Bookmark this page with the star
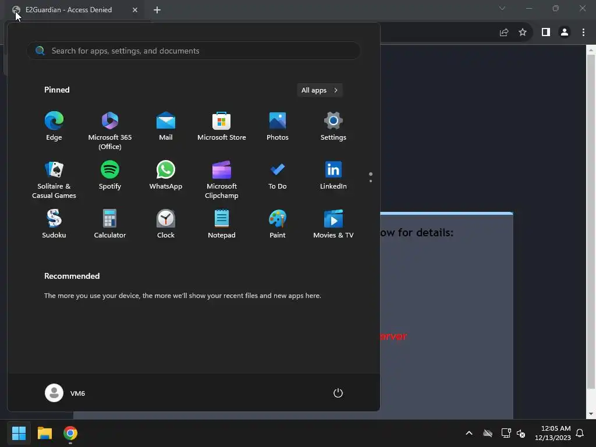596x447 pixels. 523,33
